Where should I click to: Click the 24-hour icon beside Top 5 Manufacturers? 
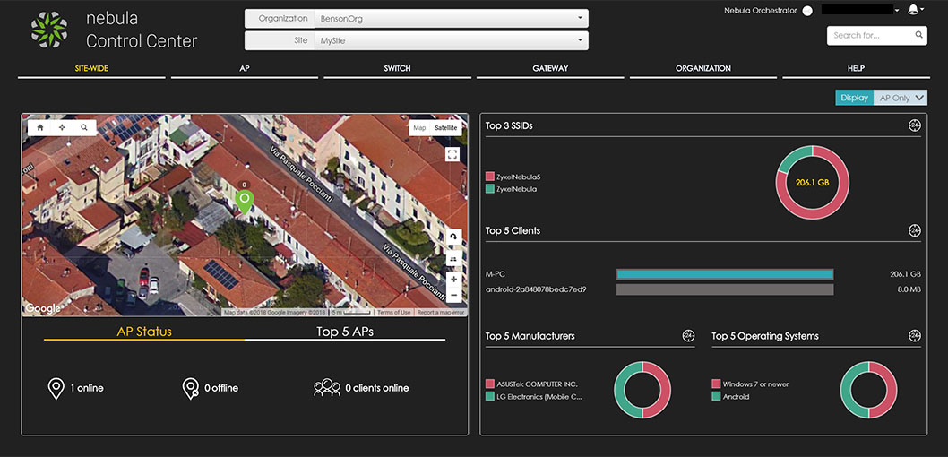point(688,335)
